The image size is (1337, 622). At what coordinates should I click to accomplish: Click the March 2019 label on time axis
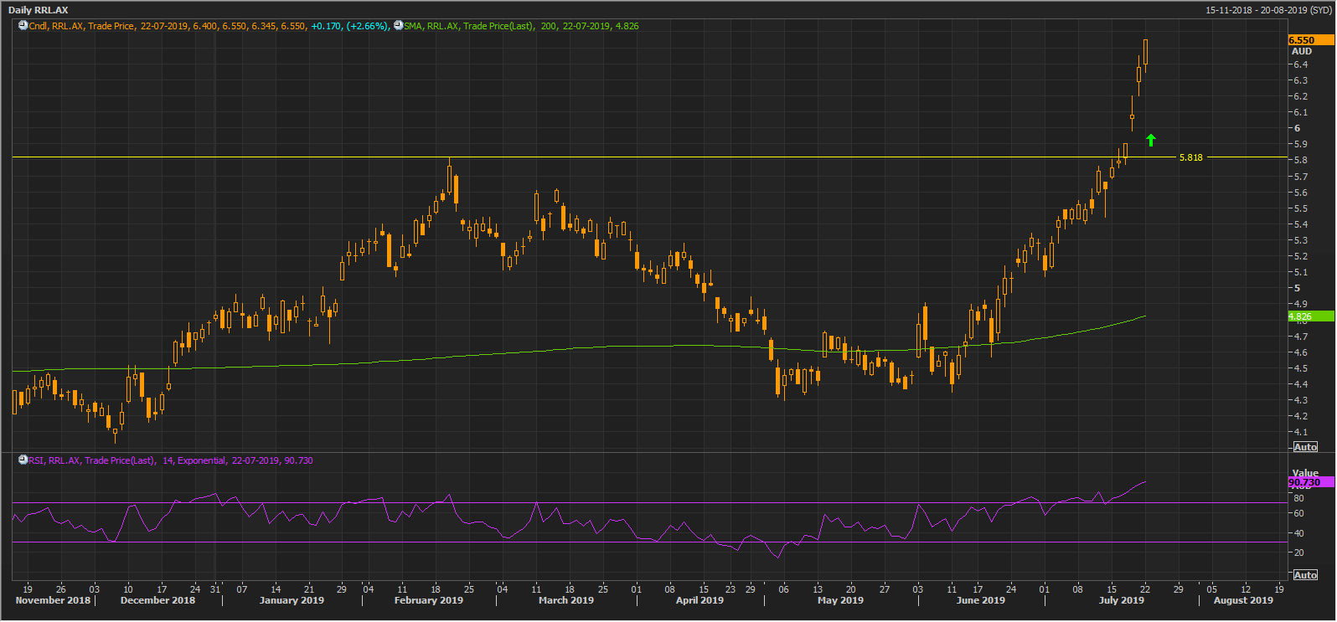pyautogui.click(x=566, y=600)
